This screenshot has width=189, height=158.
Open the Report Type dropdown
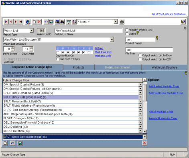32,31
